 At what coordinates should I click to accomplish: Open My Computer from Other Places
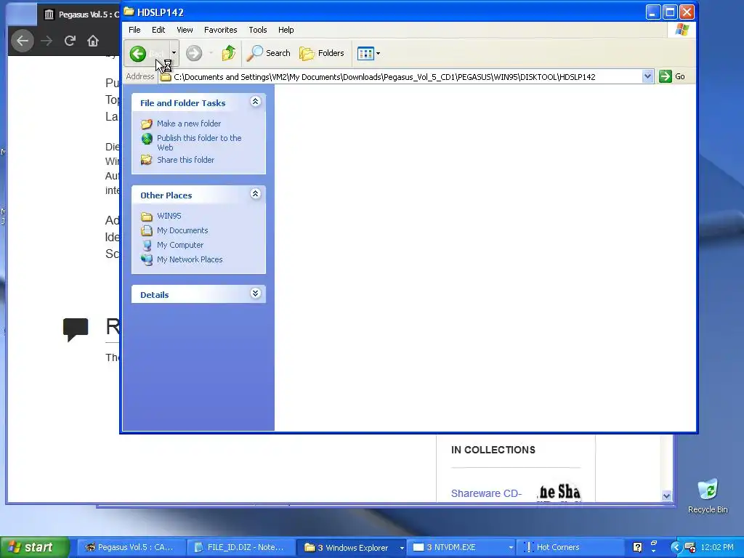pyautogui.click(x=180, y=245)
